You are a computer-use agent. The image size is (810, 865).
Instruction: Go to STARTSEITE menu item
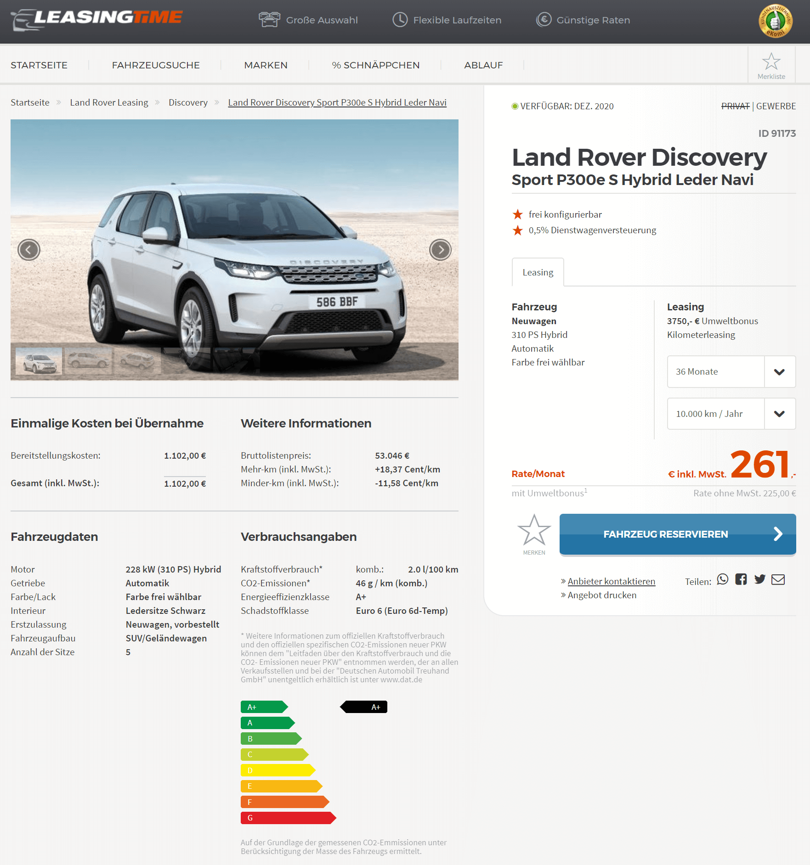click(39, 65)
